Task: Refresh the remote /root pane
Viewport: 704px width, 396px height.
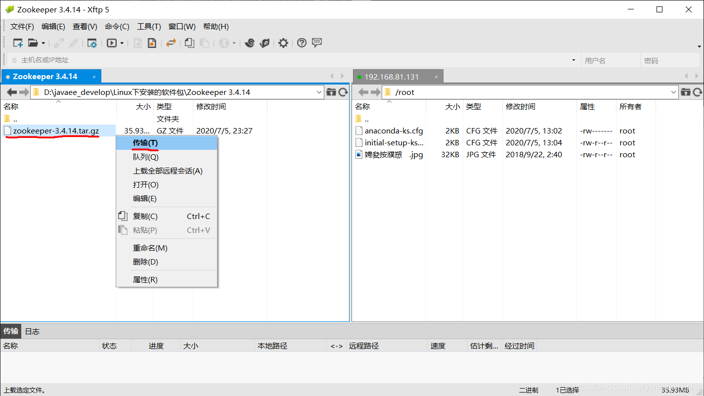Action: pyautogui.click(x=698, y=92)
